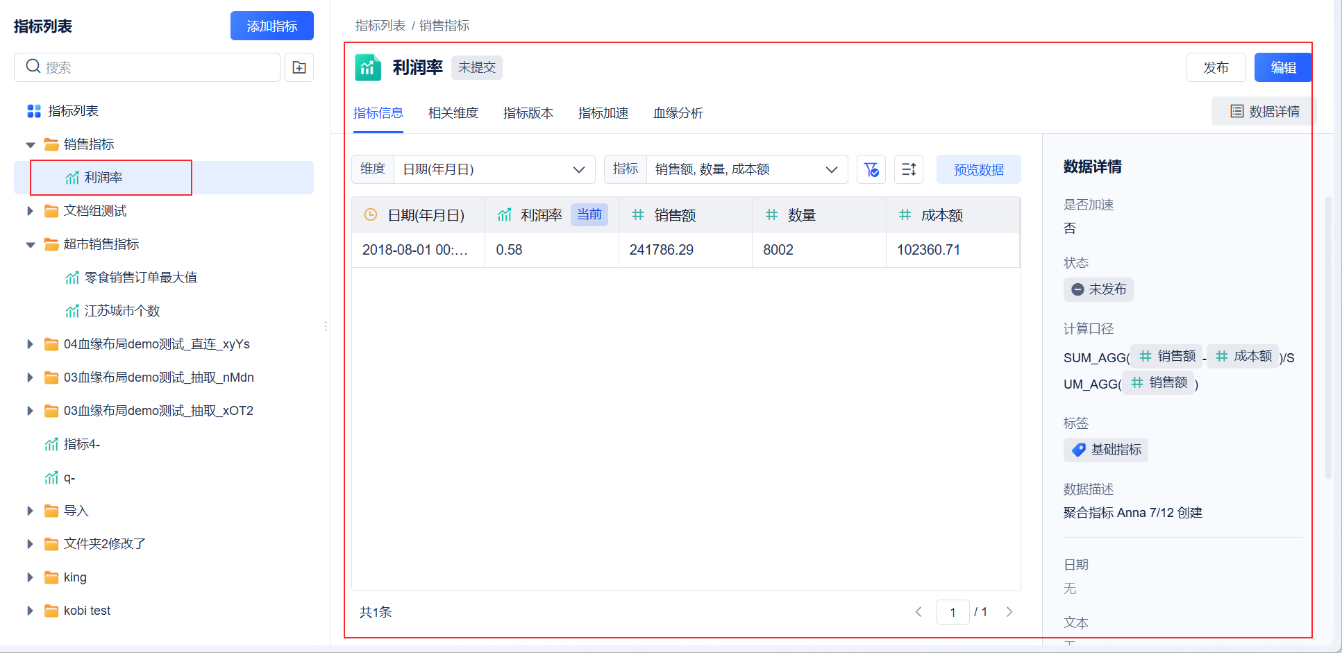Open the 指标版本 tab
This screenshot has height=653, width=1342.
(528, 113)
